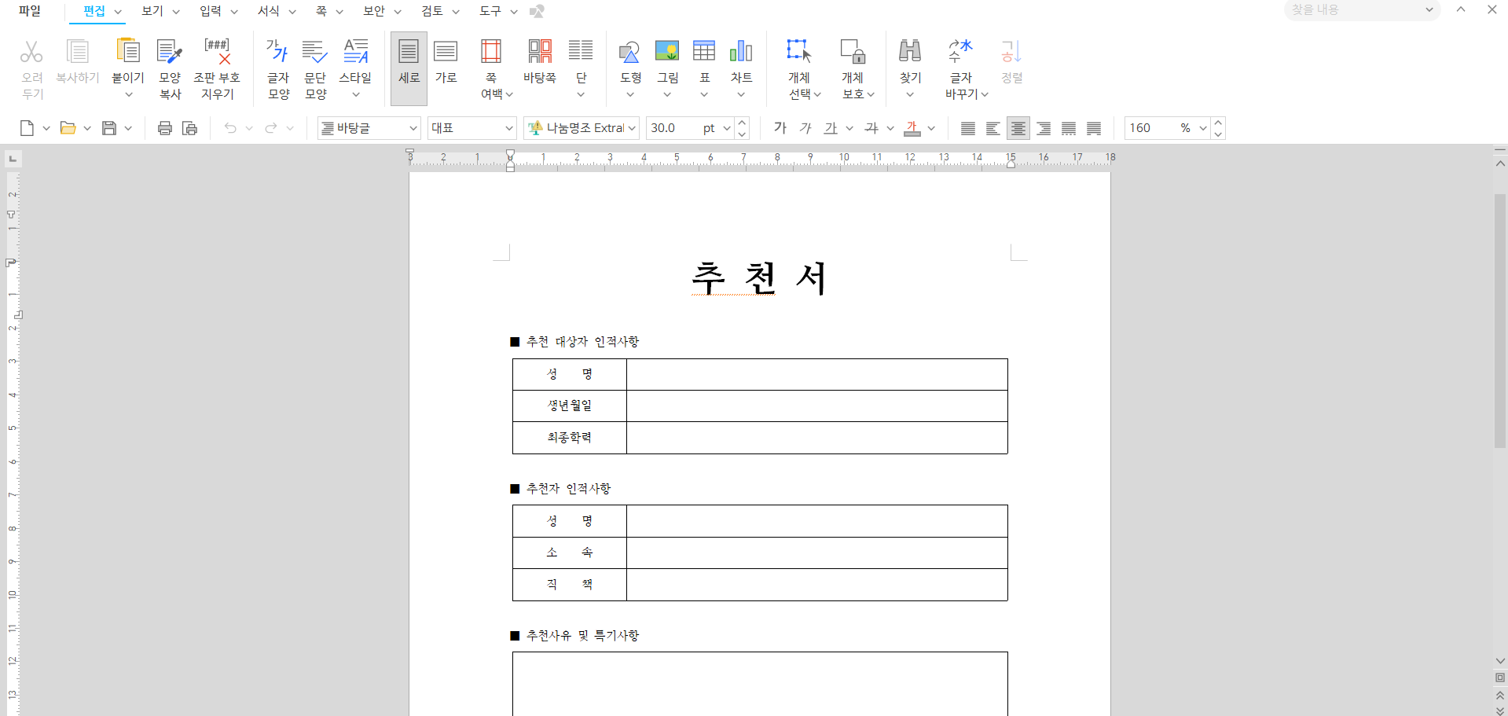Viewport: 1508px width, 716px height.
Task: Insert a table with 표 icon
Action: coord(704,52)
